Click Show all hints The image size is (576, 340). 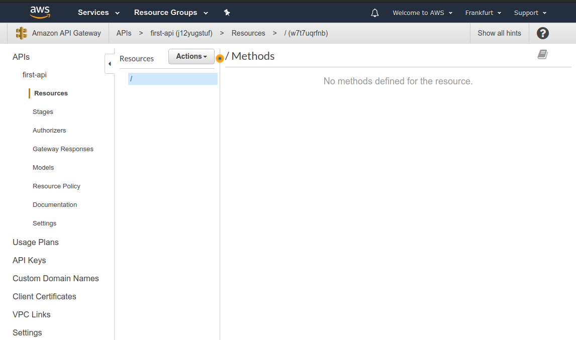499,33
